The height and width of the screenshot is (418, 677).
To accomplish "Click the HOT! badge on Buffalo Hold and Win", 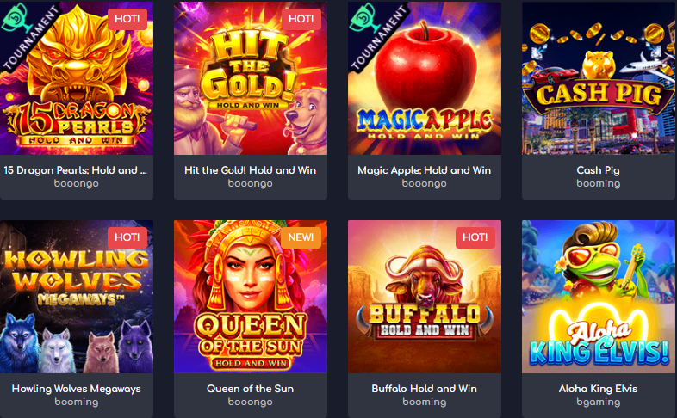I will tap(475, 237).
